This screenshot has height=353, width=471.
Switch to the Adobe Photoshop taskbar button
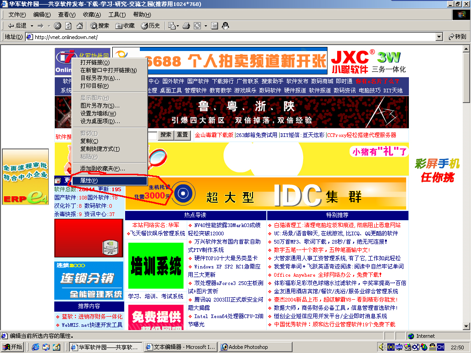(256, 347)
